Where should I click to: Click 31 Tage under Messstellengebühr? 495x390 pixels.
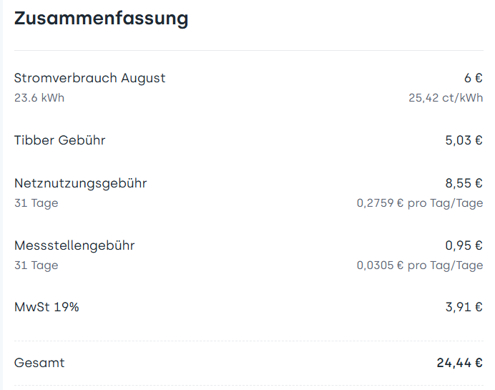[x=36, y=265]
